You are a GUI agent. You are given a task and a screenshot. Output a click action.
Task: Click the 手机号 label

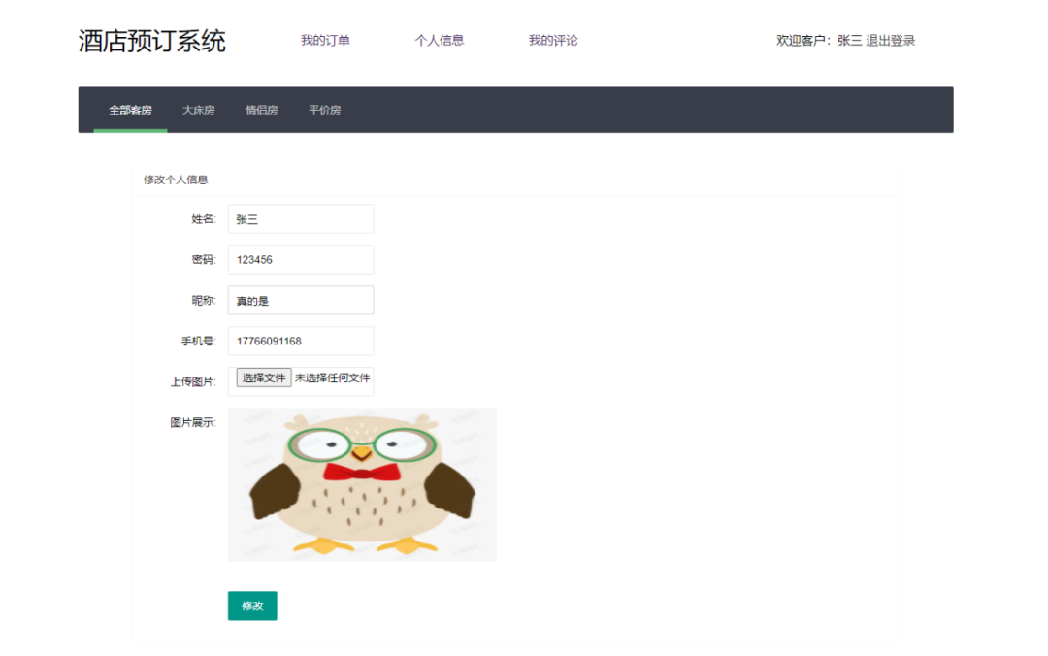198,341
